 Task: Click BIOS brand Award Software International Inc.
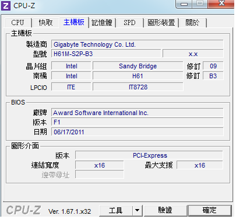coord(138,113)
